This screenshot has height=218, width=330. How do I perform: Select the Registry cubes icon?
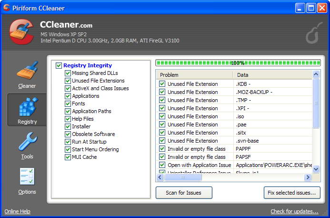[27, 107]
